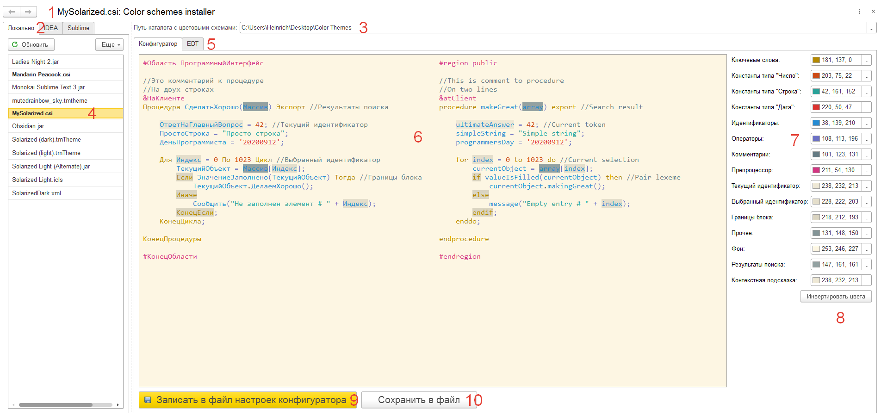Open the Еще dropdown menu
The height and width of the screenshot is (416, 881).
tap(110, 44)
